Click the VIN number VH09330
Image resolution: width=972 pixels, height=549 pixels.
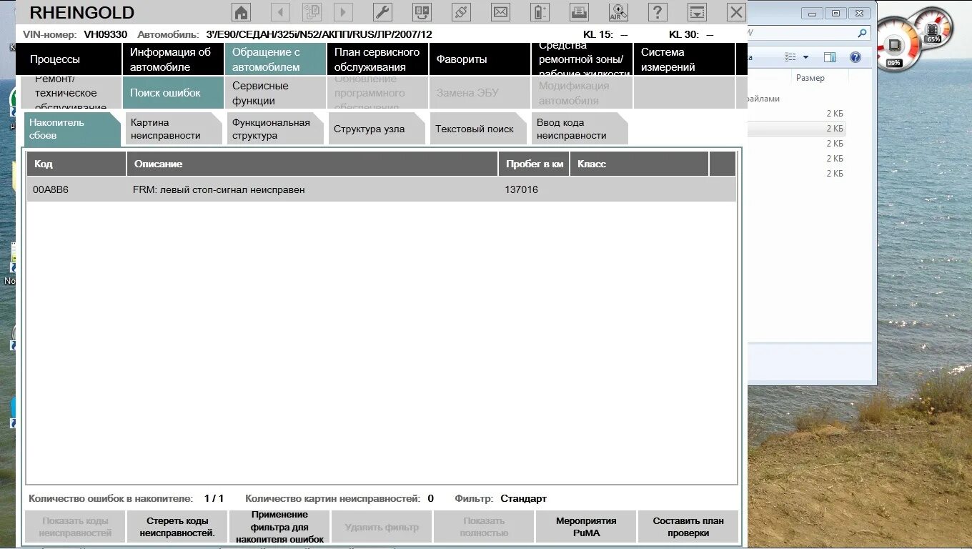click(x=105, y=34)
